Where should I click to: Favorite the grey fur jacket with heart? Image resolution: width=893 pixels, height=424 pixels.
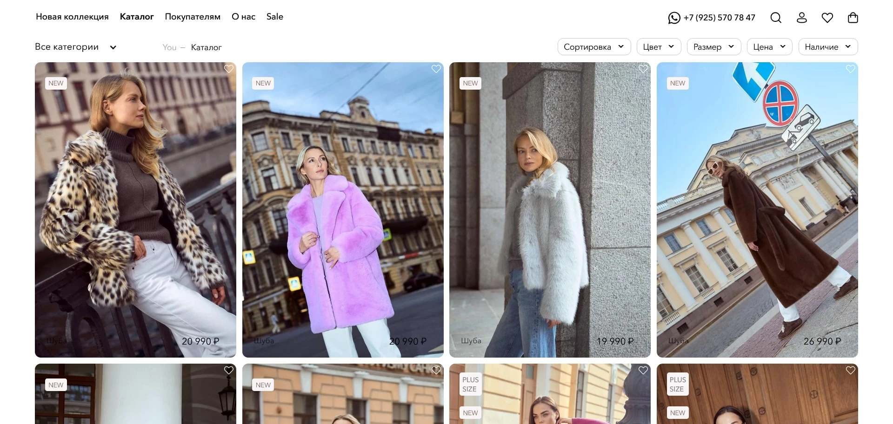(643, 69)
